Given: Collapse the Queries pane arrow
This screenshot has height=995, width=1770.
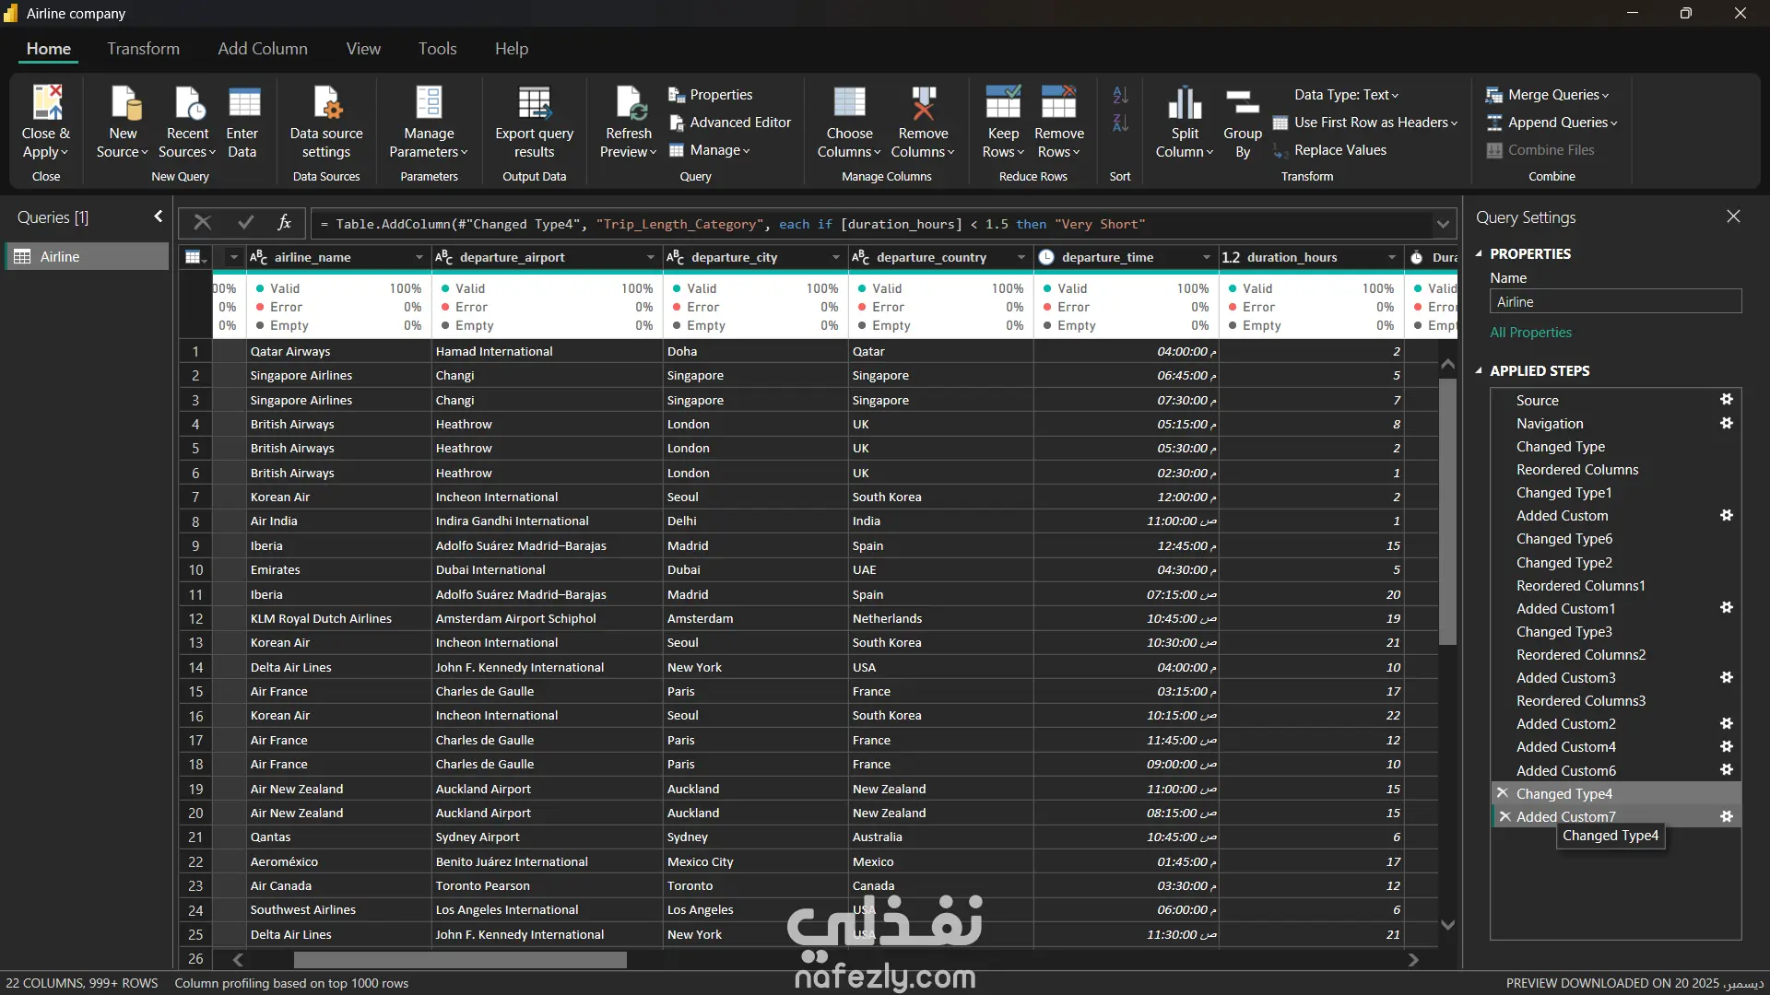Looking at the screenshot, I should 159,217.
